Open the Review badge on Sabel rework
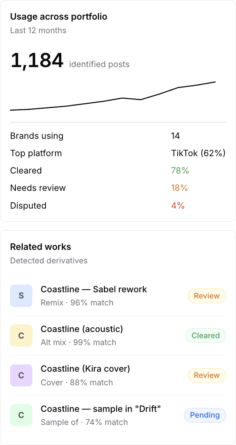 click(x=207, y=296)
